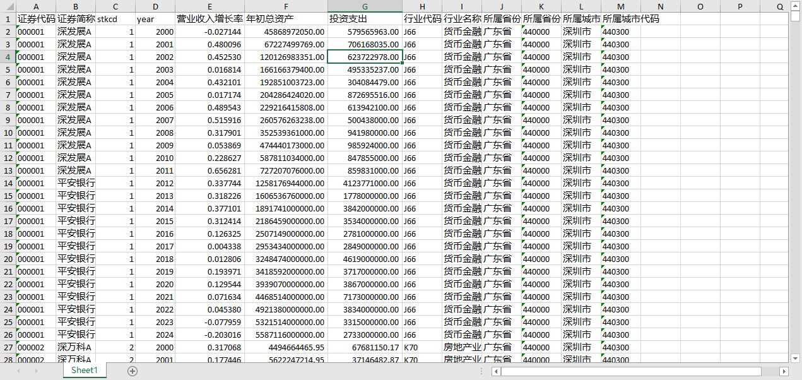
Task: Click the horizontal scrollbar thumb
Action: [632, 371]
